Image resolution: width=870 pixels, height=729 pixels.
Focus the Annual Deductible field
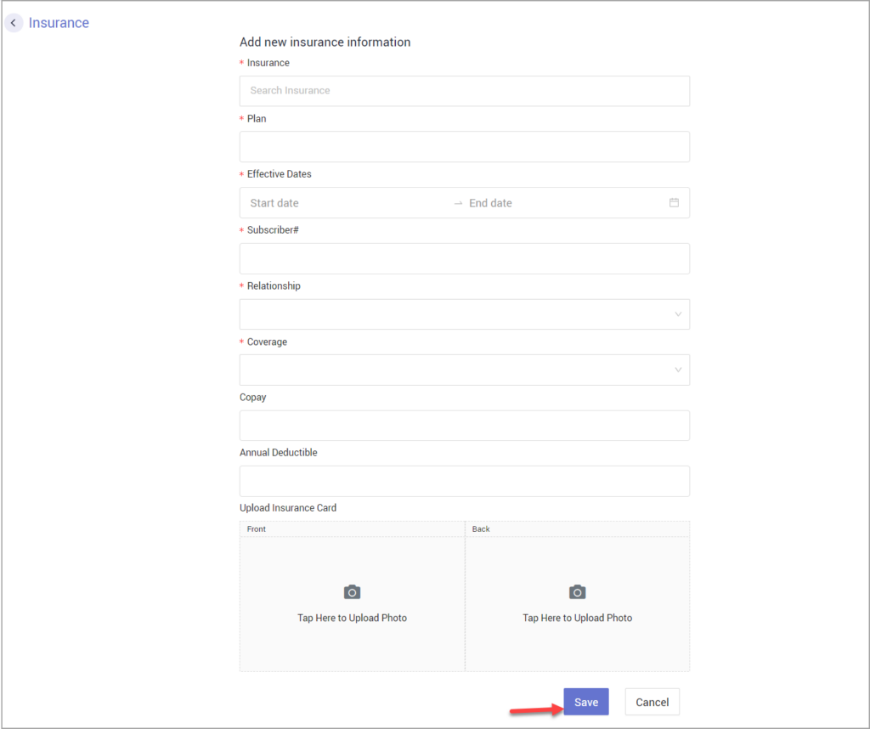464,482
